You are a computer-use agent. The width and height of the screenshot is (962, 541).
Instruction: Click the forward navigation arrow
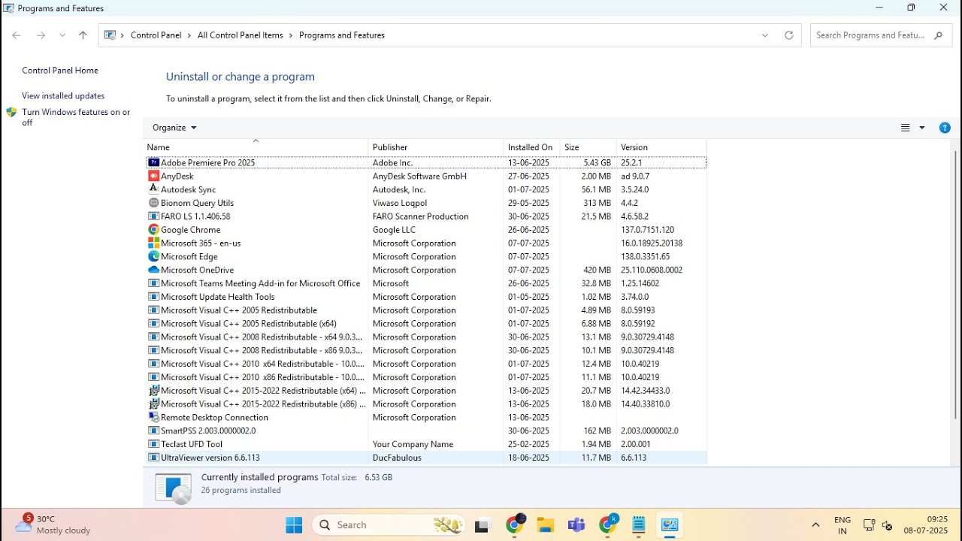(x=41, y=35)
